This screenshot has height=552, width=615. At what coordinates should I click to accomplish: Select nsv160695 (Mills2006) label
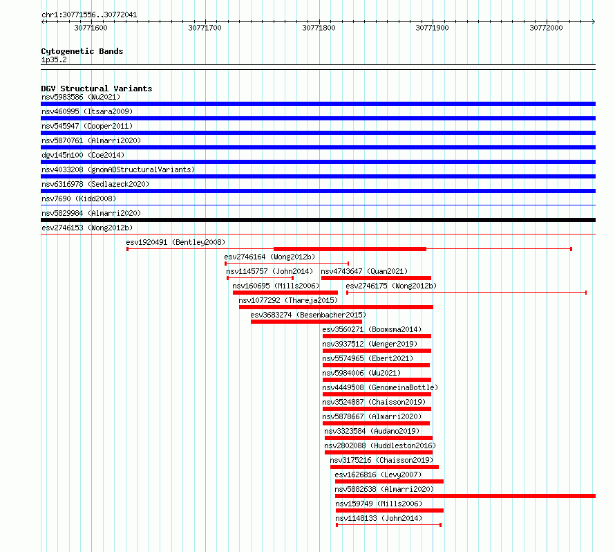tap(276, 286)
